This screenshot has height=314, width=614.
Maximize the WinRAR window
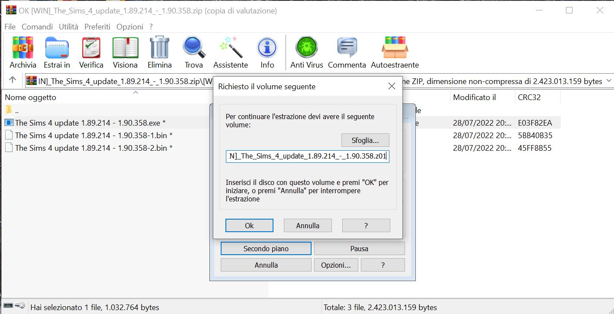click(569, 10)
